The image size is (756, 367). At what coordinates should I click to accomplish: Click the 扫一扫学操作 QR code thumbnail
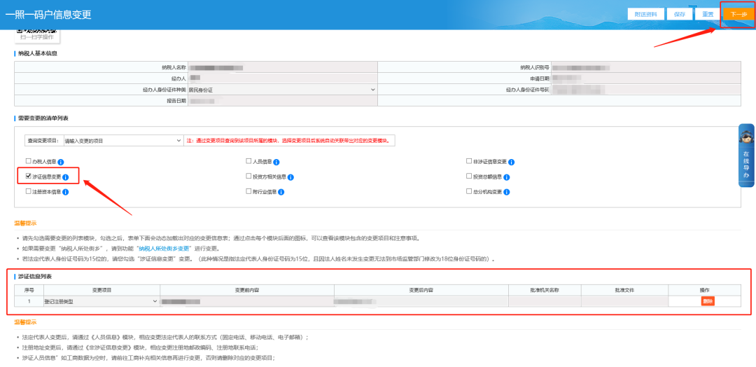point(36,35)
